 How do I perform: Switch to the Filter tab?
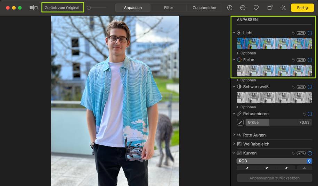pyautogui.click(x=169, y=8)
